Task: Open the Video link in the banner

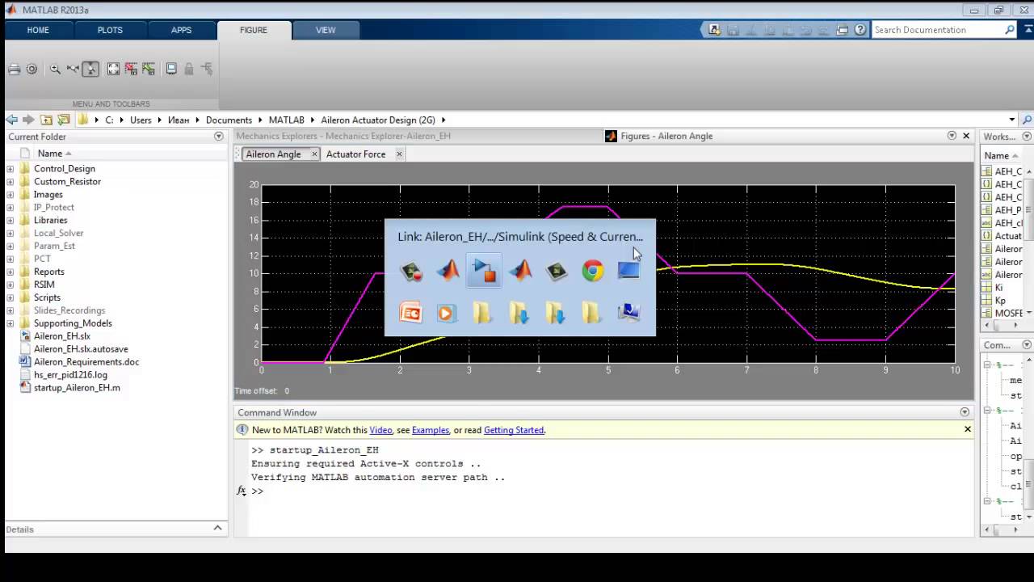Action: click(x=380, y=430)
